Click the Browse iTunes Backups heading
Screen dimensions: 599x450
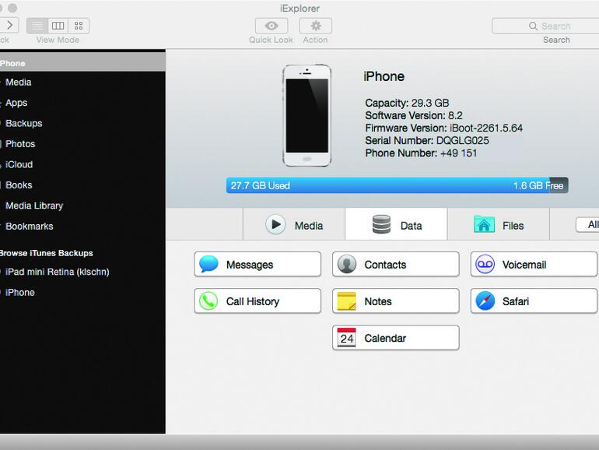coord(46,253)
